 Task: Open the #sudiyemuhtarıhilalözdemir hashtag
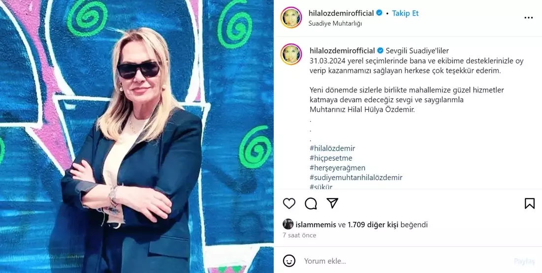(x=356, y=177)
